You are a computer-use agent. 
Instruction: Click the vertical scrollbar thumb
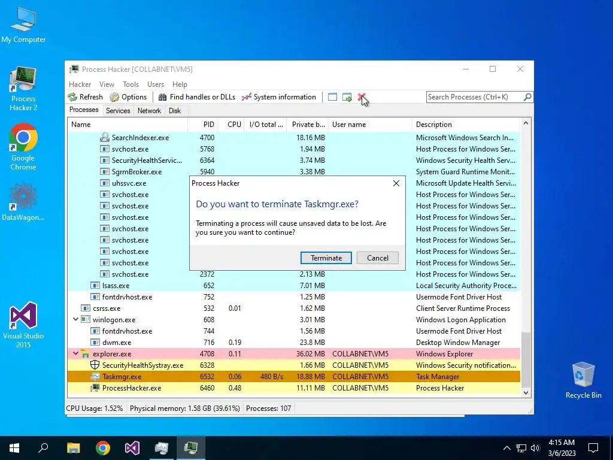coord(526,360)
